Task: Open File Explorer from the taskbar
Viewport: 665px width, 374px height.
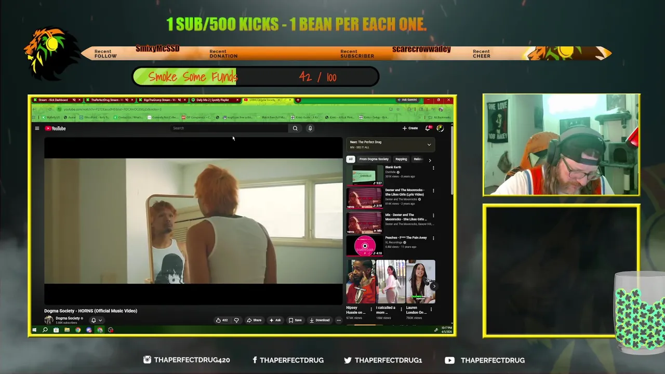Action: coord(67,330)
